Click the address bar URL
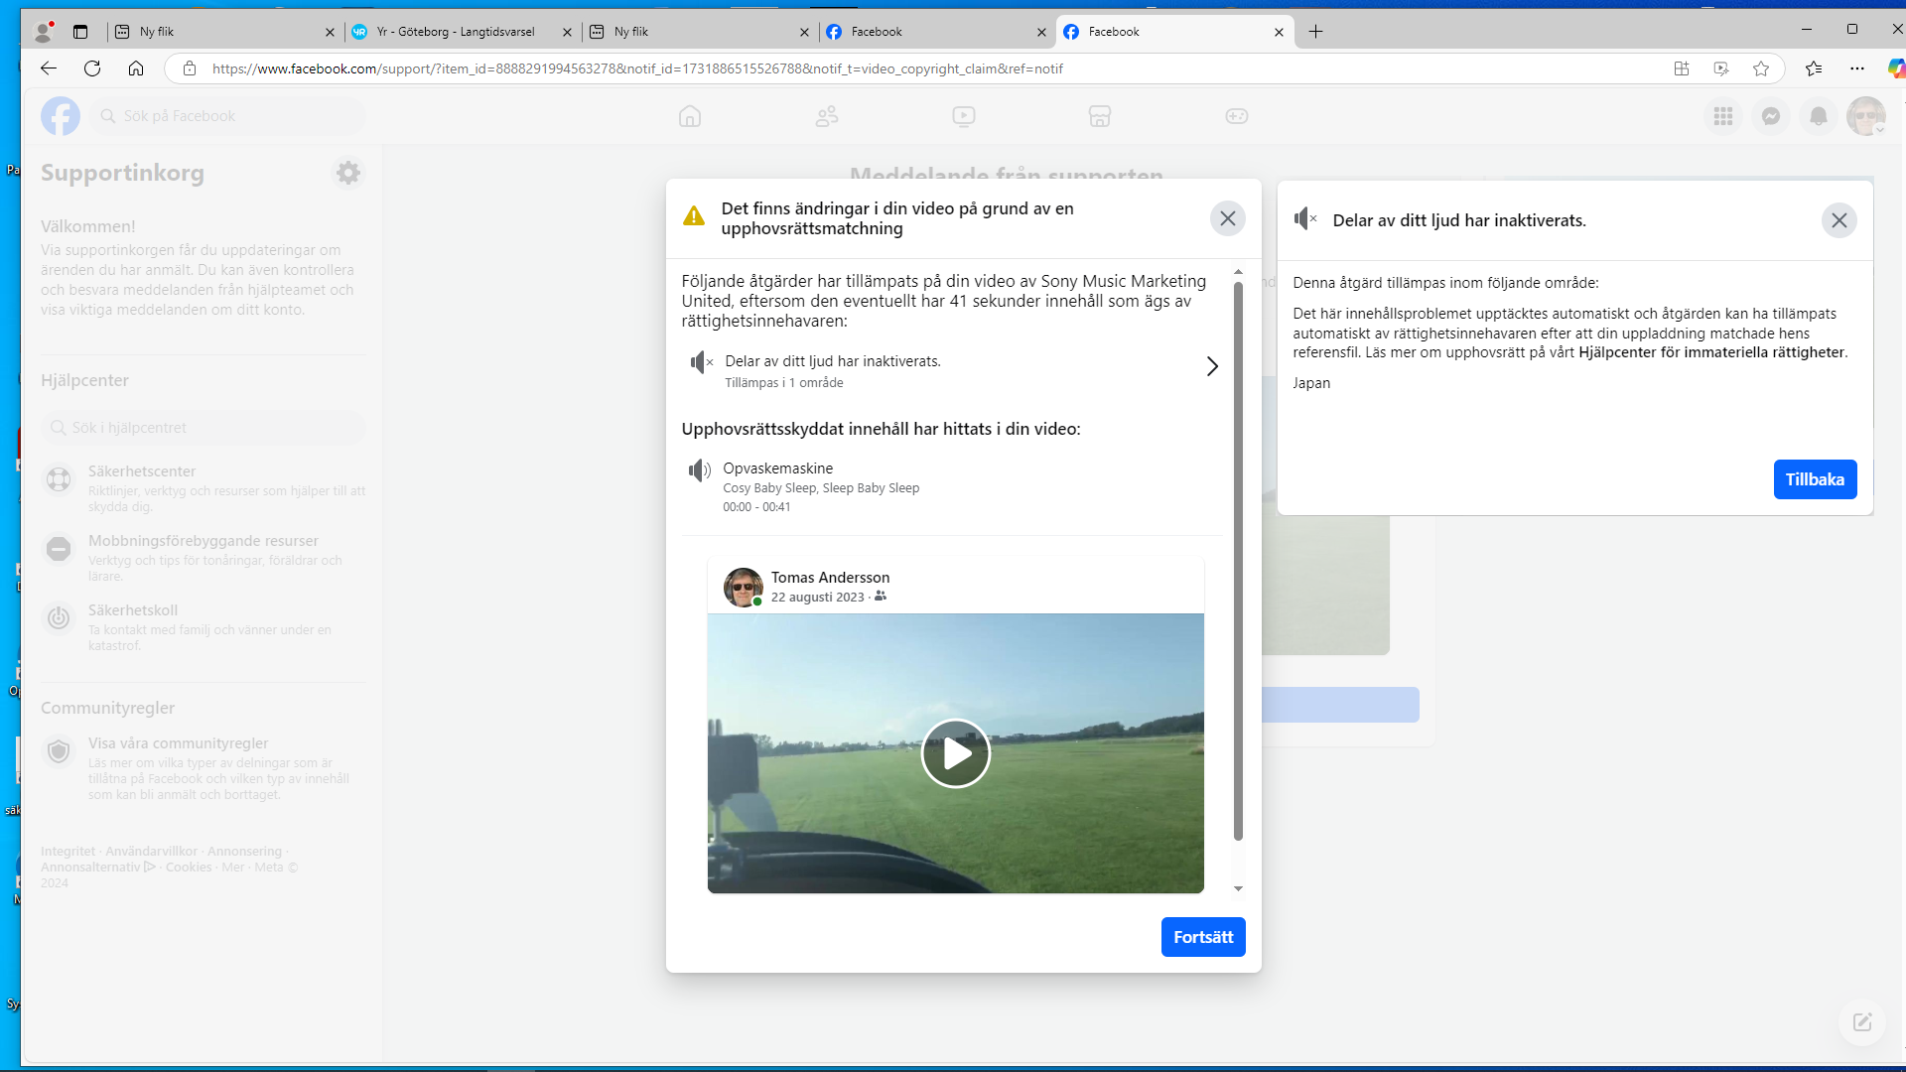This screenshot has width=1906, height=1072. 637,68
